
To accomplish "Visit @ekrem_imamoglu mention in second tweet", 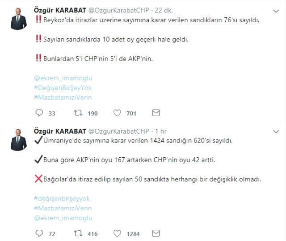I will click(x=63, y=218).
